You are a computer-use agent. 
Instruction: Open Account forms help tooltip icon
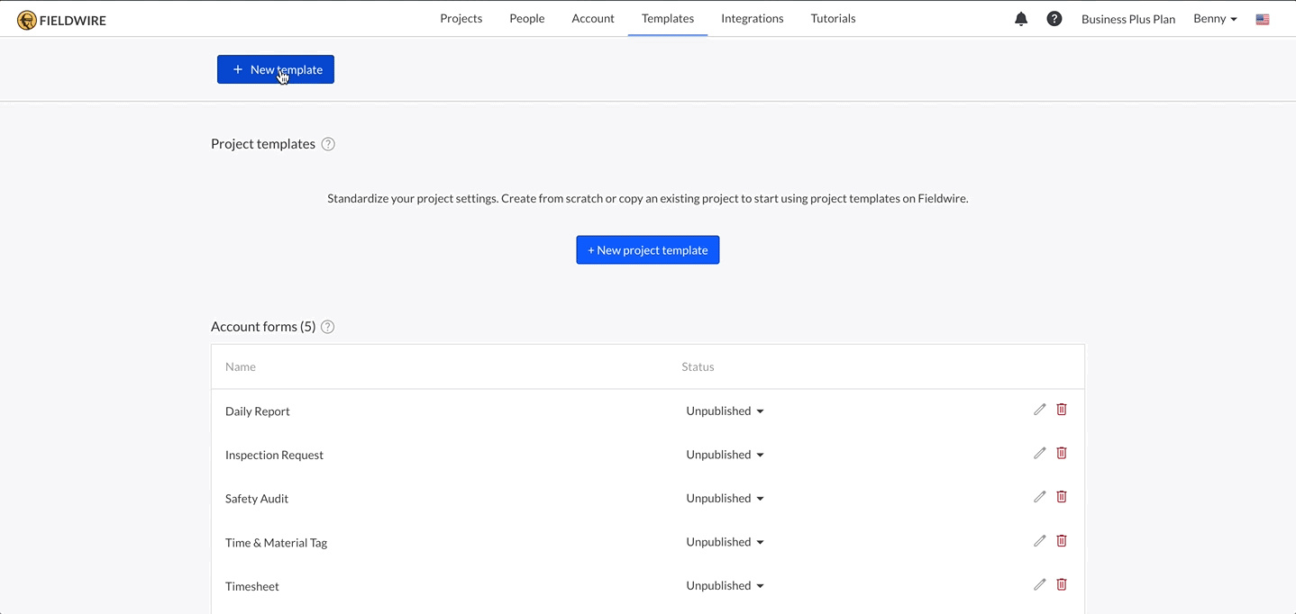pos(327,327)
